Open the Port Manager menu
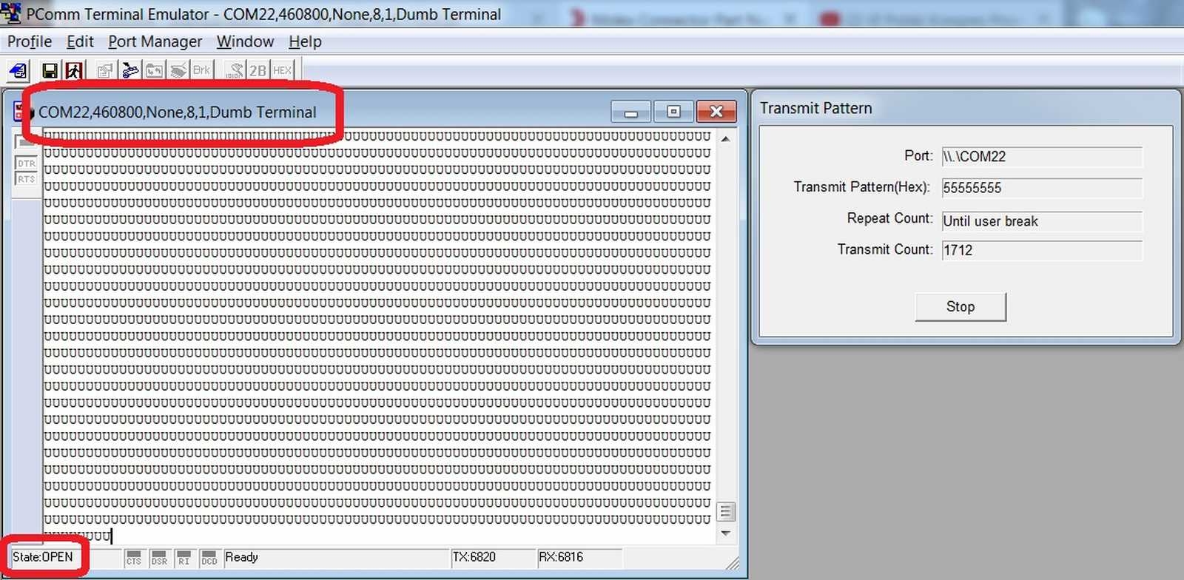This screenshot has height=580, width=1184. (x=155, y=41)
